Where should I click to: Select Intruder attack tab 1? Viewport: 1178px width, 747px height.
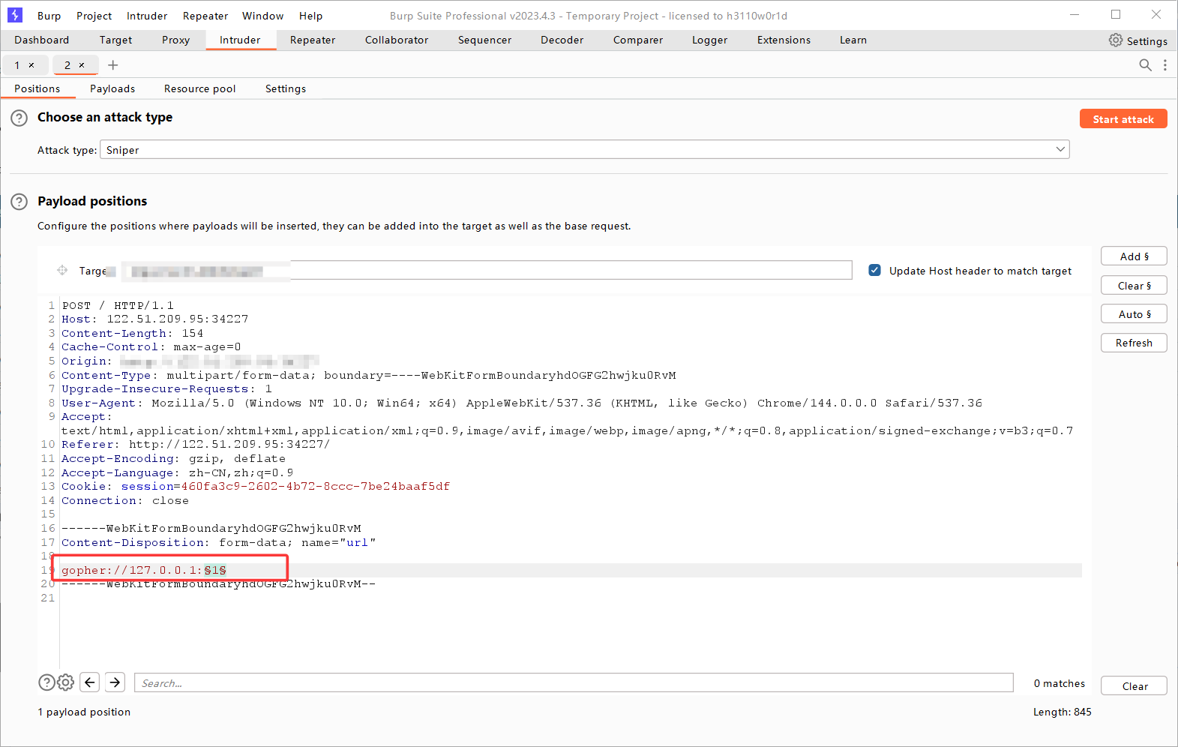pos(17,65)
